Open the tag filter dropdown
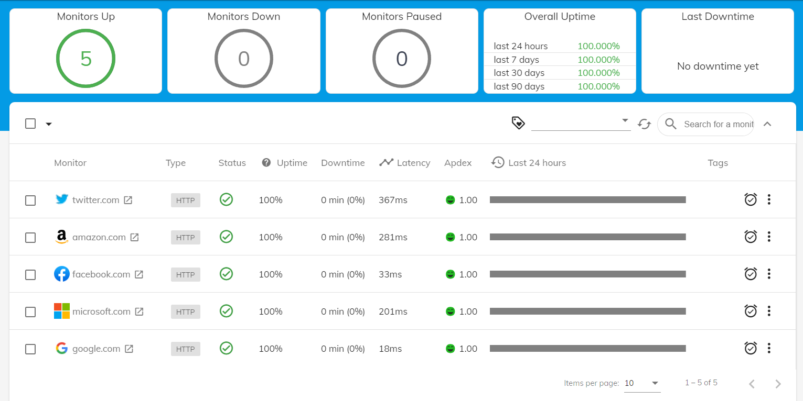The image size is (803, 401). pyautogui.click(x=581, y=122)
